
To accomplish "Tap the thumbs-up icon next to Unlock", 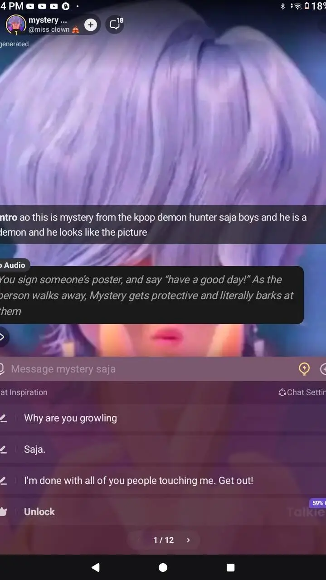I will (3, 512).
